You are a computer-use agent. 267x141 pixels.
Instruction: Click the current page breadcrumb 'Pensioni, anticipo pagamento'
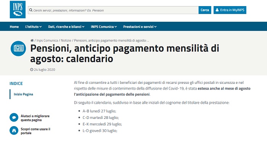(111, 40)
